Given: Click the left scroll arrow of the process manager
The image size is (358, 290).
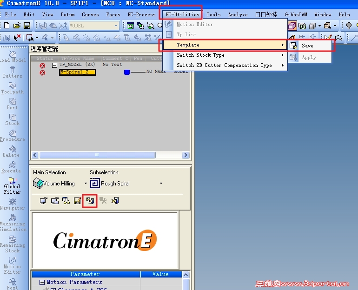Looking at the screenshot, I should click(x=35, y=155).
